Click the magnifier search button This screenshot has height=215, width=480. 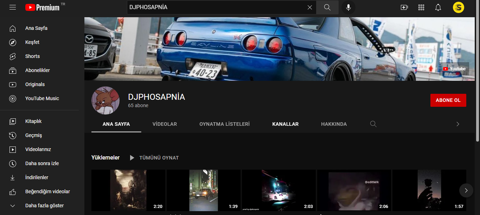(x=327, y=7)
